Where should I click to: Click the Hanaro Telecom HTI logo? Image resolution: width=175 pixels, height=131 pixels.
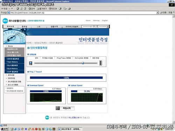coord(5,21)
